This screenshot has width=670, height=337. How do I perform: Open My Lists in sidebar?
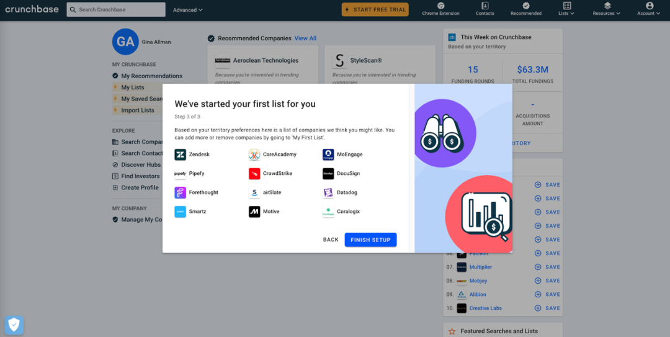[x=132, y=88]
